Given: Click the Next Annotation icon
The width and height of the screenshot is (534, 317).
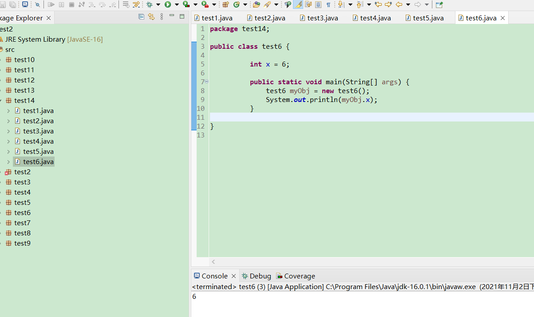Looking at the screenshot, I should tap(341, 4).
